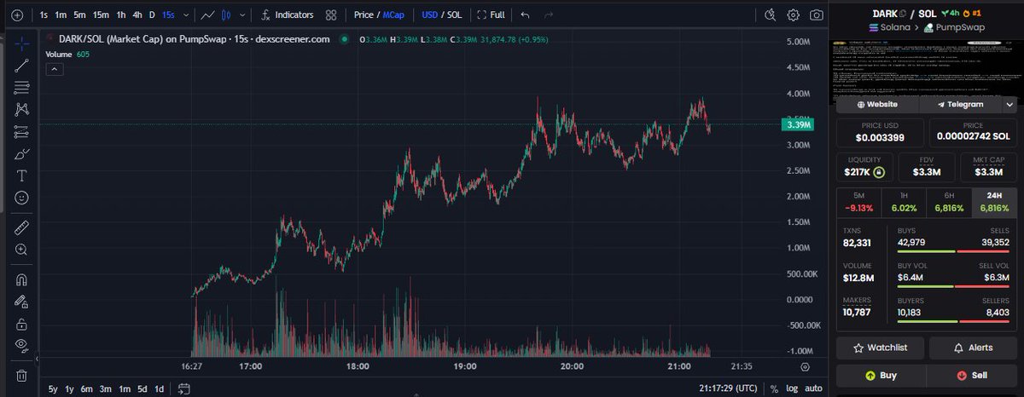Screen dimensions: 1024x397
Task: Select the zoom in tool
Action: (22, 250)
